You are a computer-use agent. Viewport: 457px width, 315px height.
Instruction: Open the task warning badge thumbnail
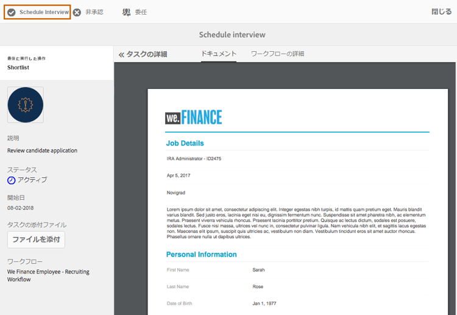coord(26,105)
